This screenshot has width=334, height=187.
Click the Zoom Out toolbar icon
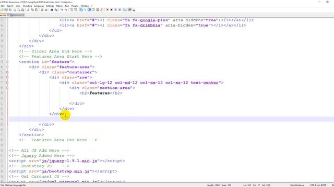(x=66, y=10)
